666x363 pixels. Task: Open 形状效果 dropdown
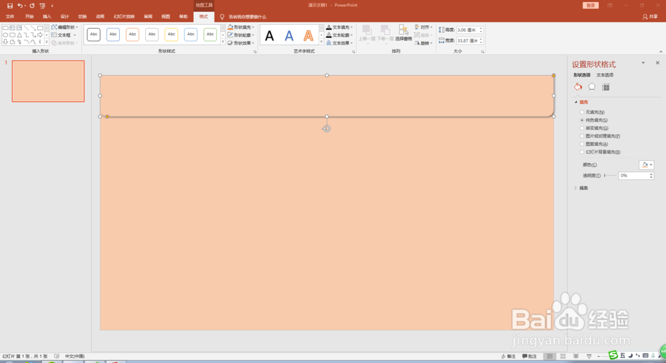point(241,43)
